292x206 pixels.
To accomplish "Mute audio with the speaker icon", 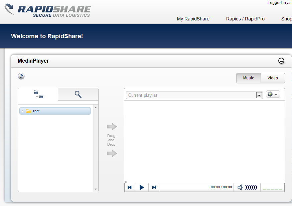I will click(x=240, y=187).
